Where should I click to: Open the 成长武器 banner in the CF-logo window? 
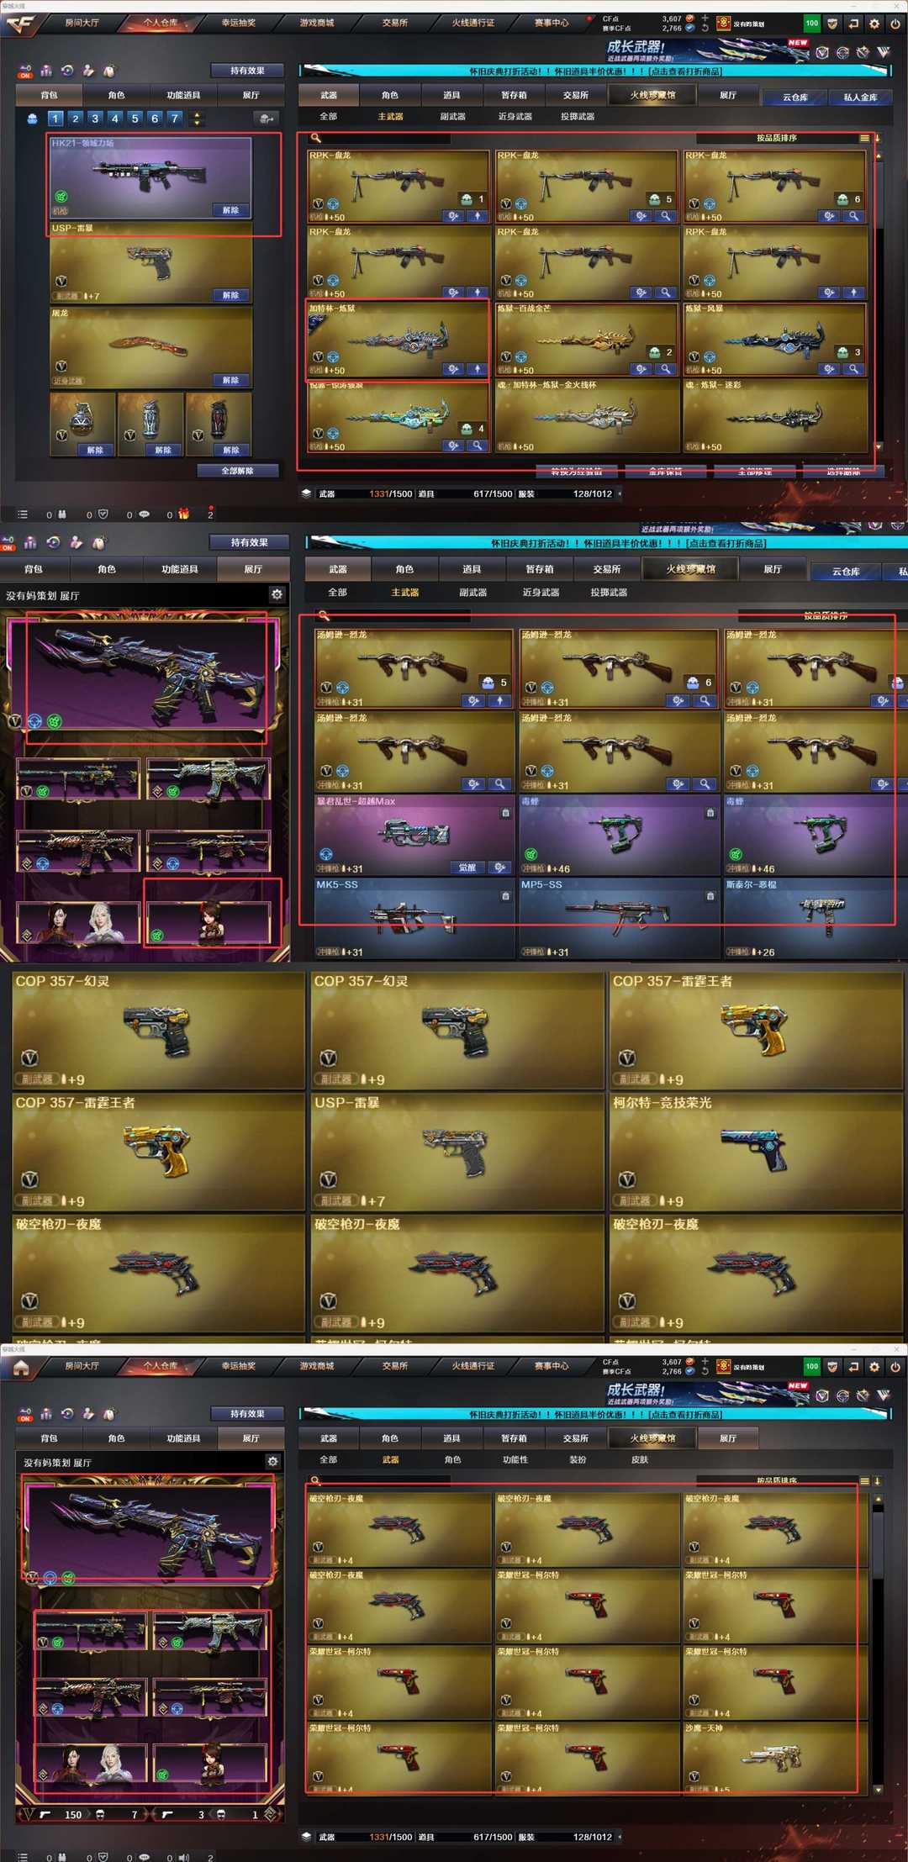[706, 50]
